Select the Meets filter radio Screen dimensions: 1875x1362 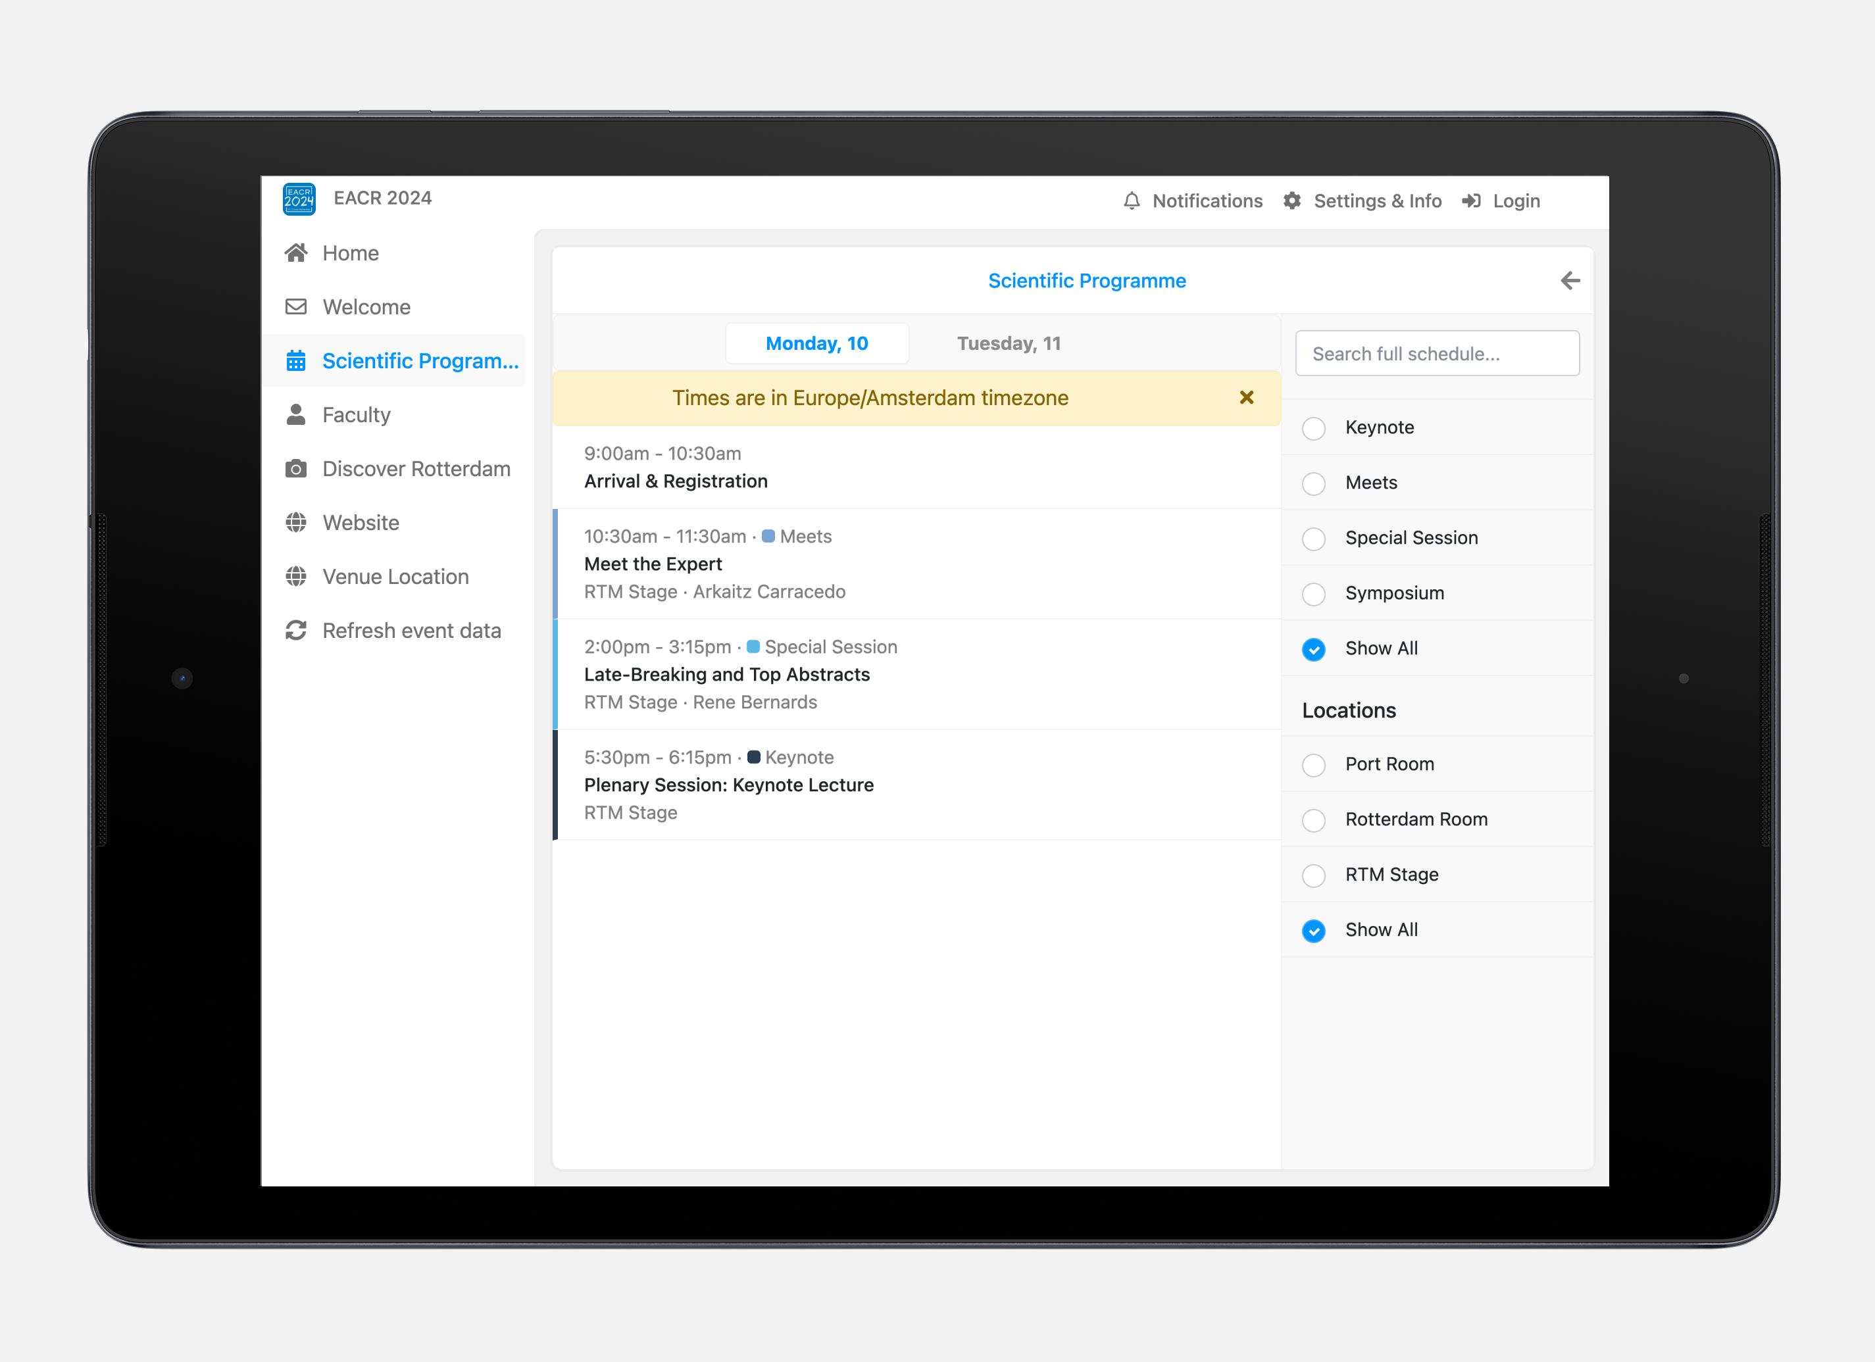[1314, 483]
